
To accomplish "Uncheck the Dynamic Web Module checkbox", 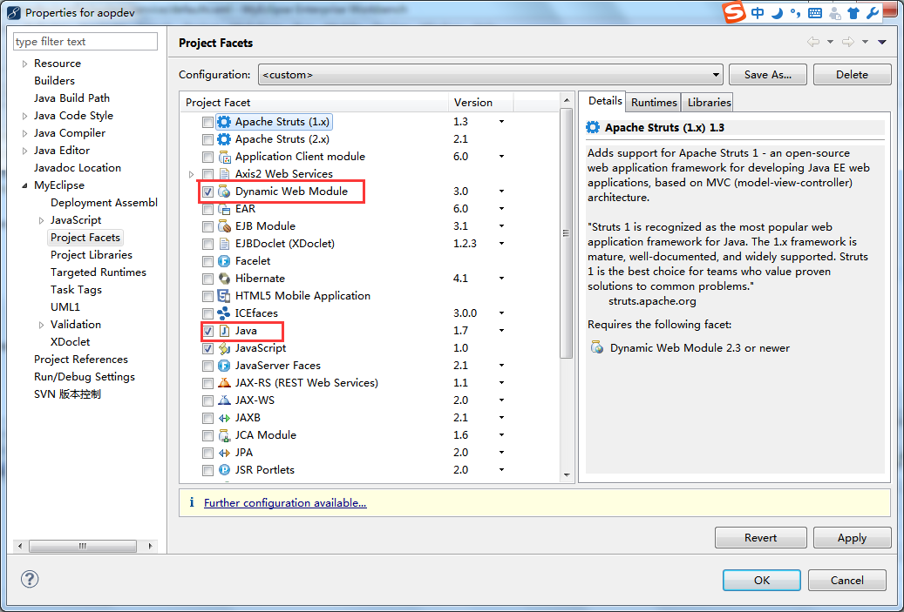I will click(207, 192).
